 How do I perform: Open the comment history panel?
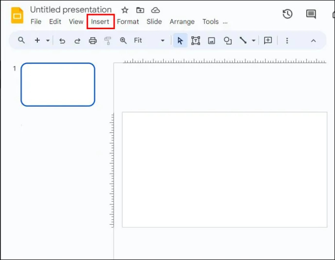pos(311,14)
